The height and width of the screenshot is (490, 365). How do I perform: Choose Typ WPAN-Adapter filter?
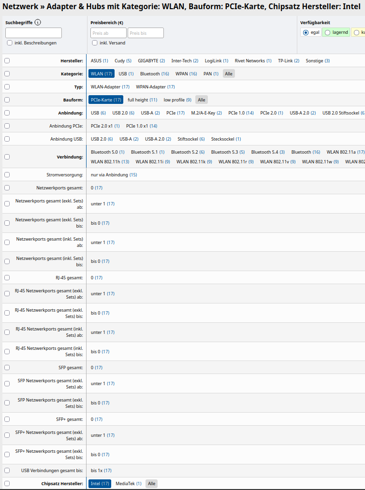155,87
